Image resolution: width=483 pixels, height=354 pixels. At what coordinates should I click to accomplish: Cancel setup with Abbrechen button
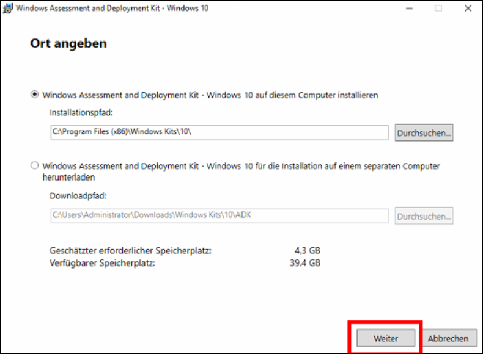[x=448, y=338]
